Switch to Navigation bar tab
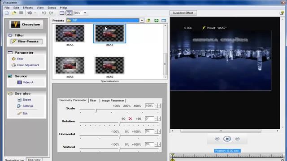The image size is (287, 161). coord(14,160)
